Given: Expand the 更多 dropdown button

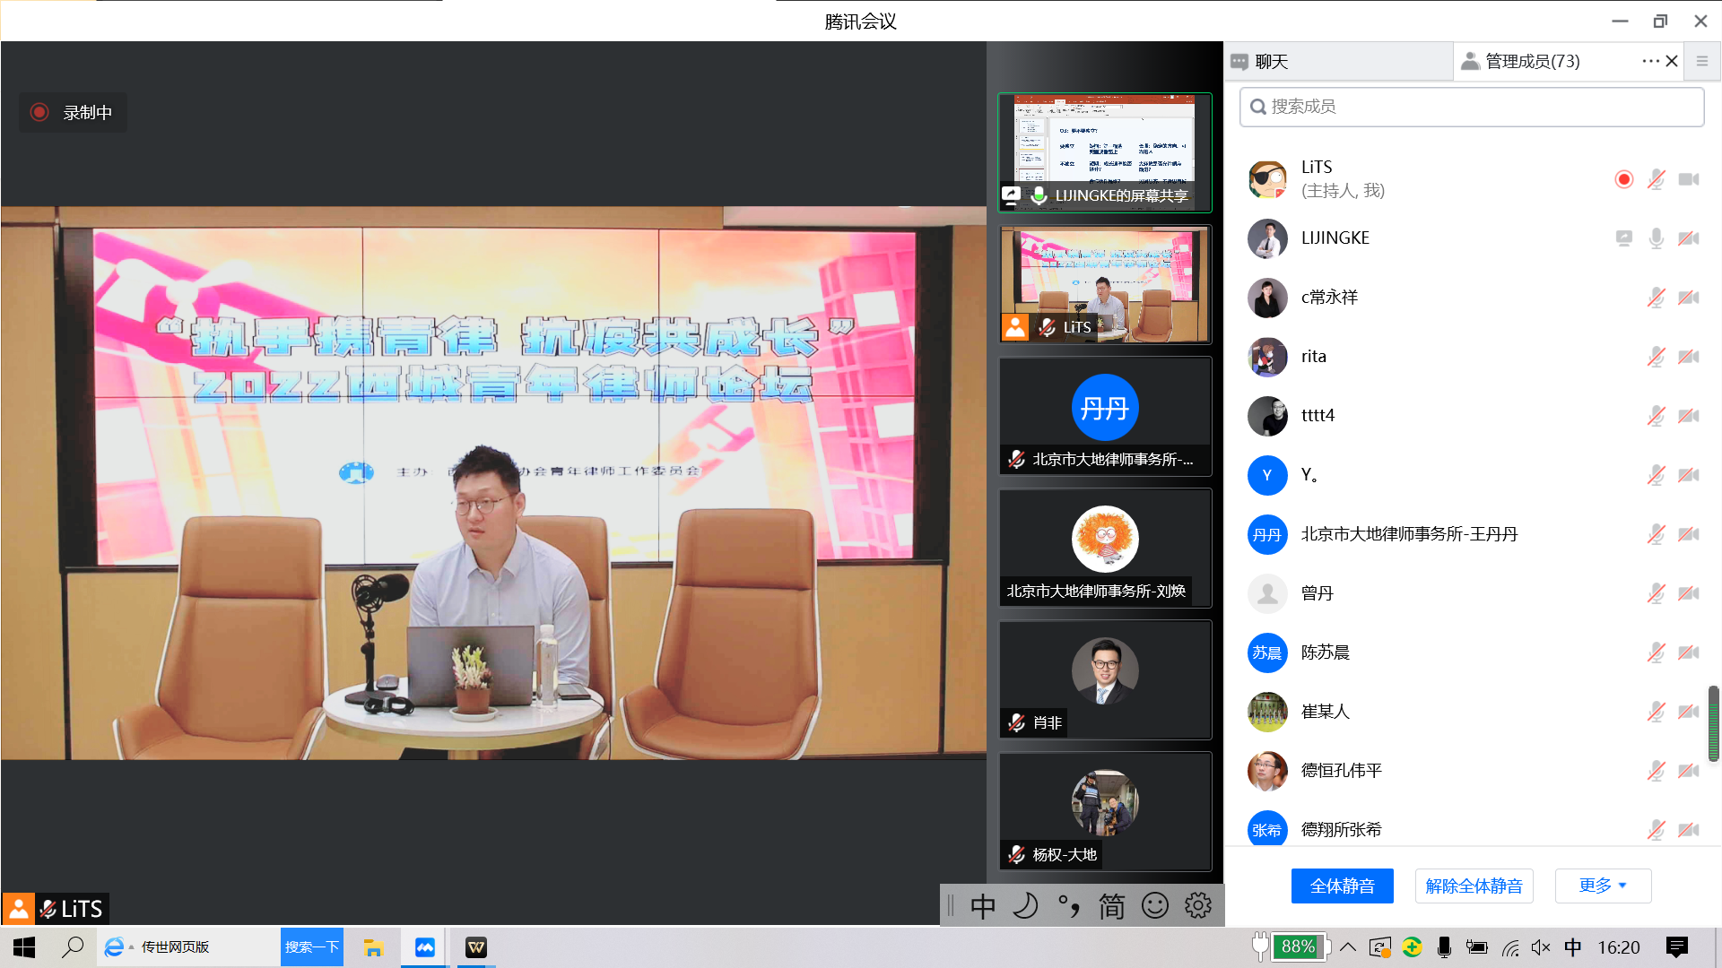Looking at the screenshot, I should point(1603,886).
